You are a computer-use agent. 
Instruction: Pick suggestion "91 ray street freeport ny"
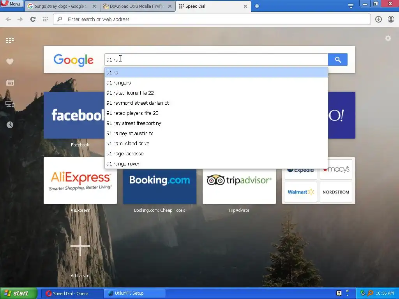point(216,123)
